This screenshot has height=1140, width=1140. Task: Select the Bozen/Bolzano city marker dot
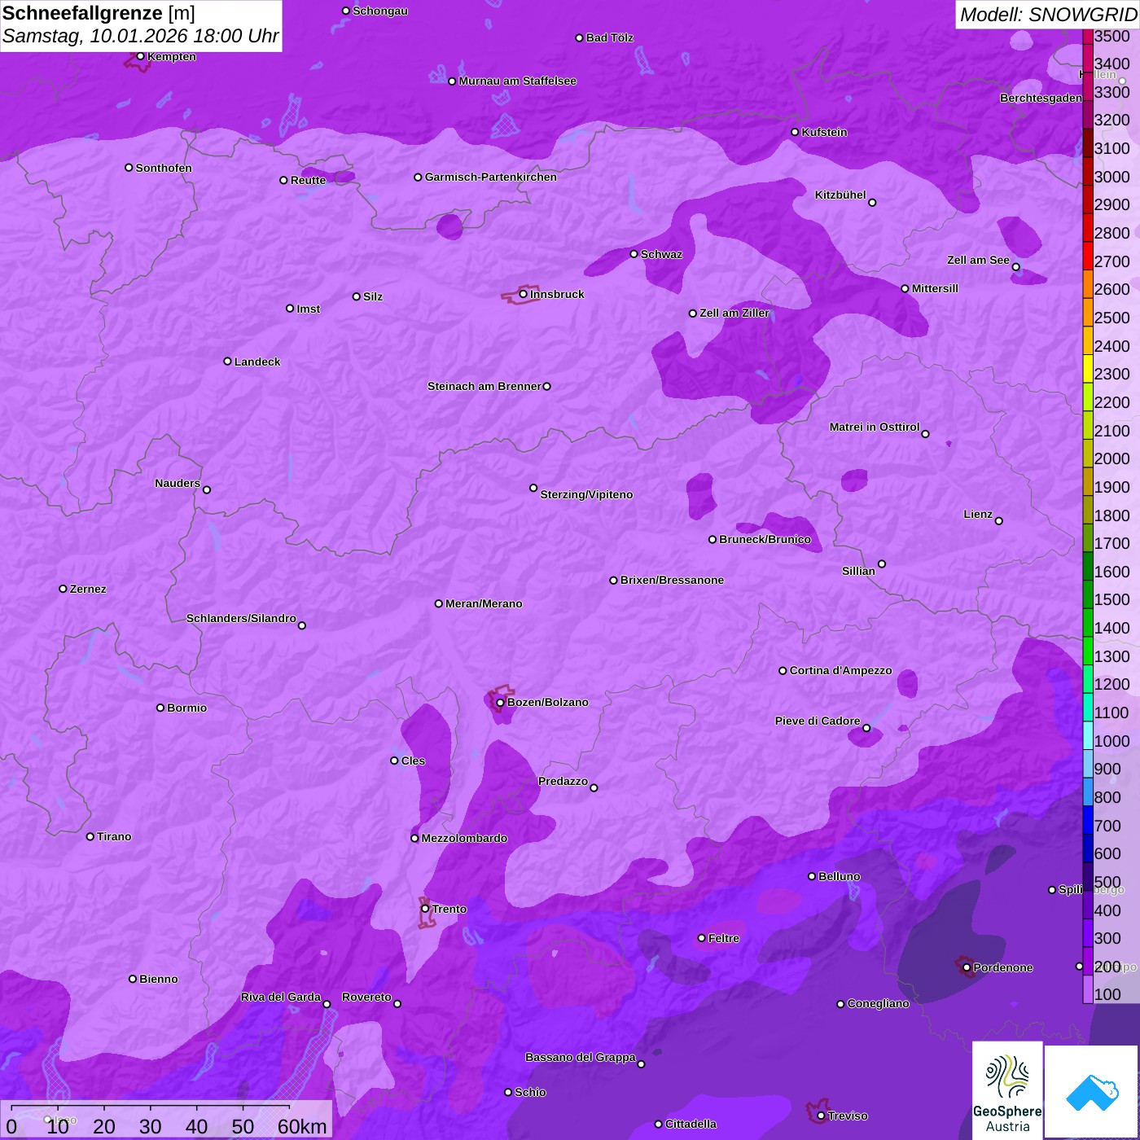(x=501, y=703)
